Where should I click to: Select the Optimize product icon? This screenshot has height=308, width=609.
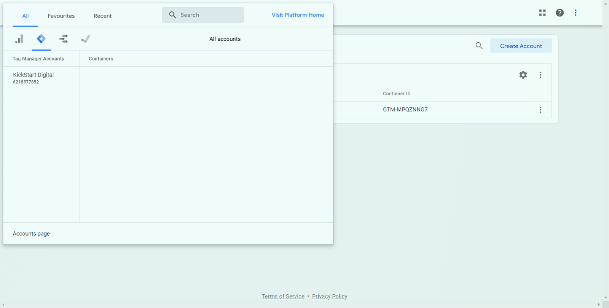[64, 39]
